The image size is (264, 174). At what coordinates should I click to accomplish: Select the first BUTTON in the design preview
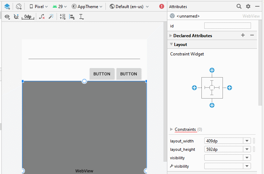(102, 74)
